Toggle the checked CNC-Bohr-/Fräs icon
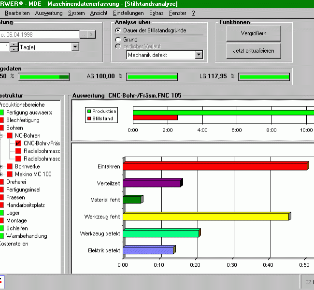314x290 pixels. click(x=18, y=143)
